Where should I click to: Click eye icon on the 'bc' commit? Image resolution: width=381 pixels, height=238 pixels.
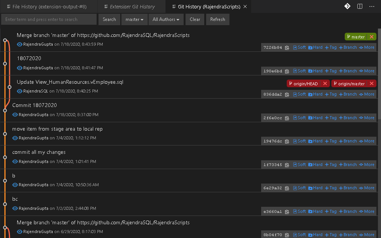tap(15, 208)
